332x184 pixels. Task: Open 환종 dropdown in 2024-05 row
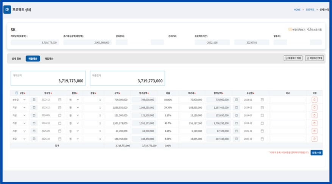[x=74, y=115]
